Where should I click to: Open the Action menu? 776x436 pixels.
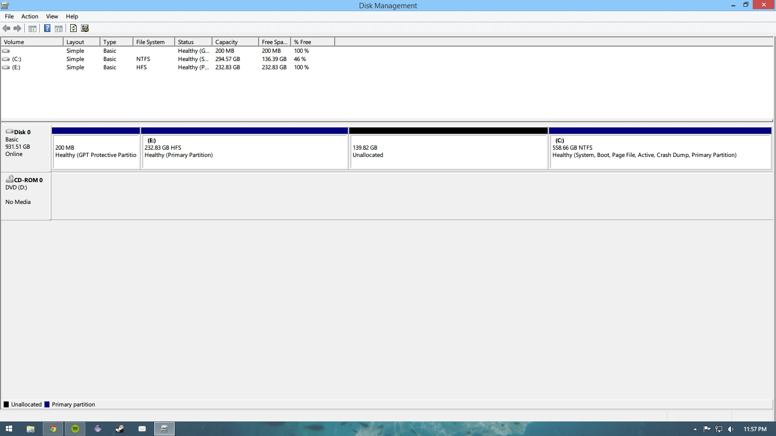pos(30,16)
